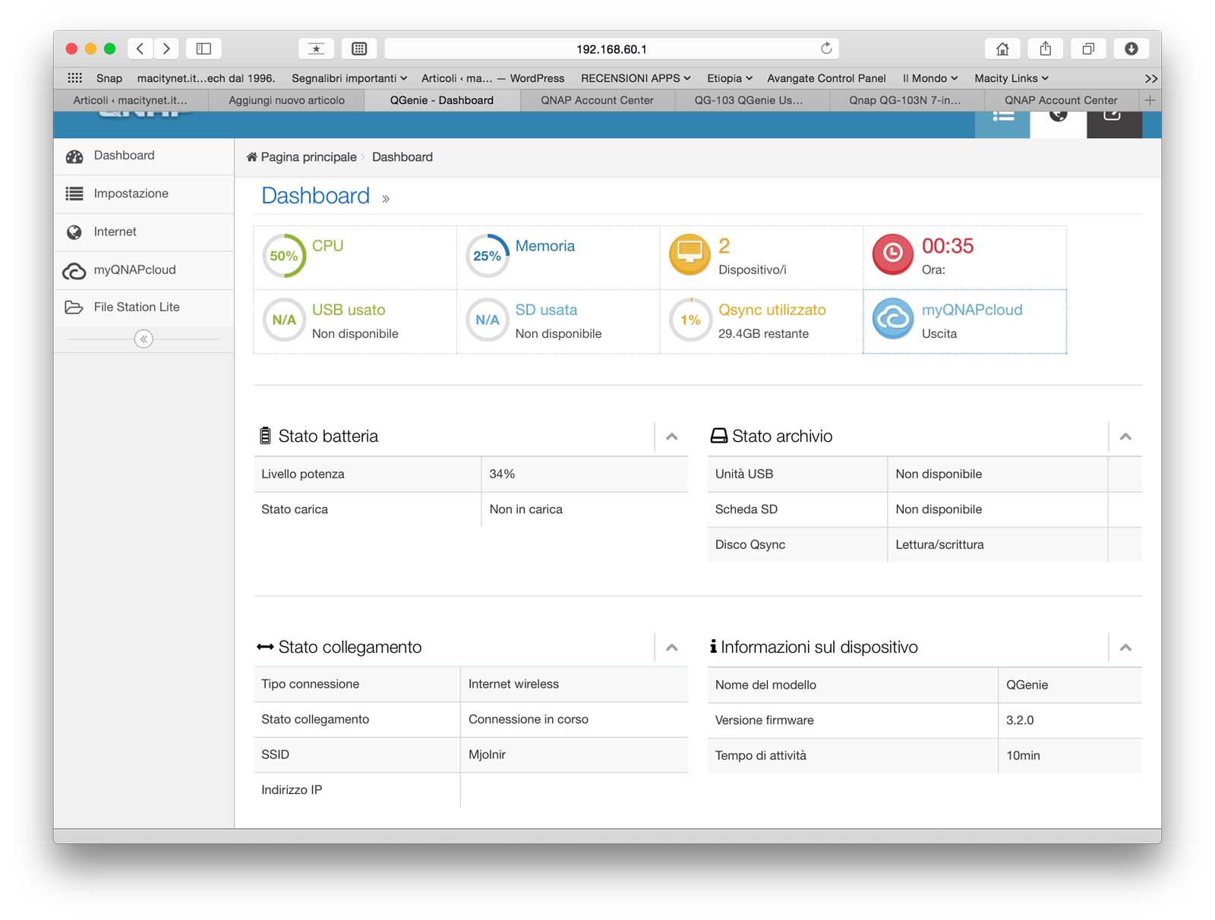Open Impostazione in the sidebar
This screenshot has width=1215, height=920.
(x=144, y=194)
